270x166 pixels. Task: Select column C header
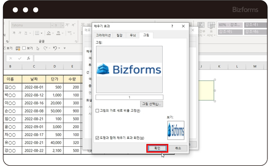[x=34, y=66]
